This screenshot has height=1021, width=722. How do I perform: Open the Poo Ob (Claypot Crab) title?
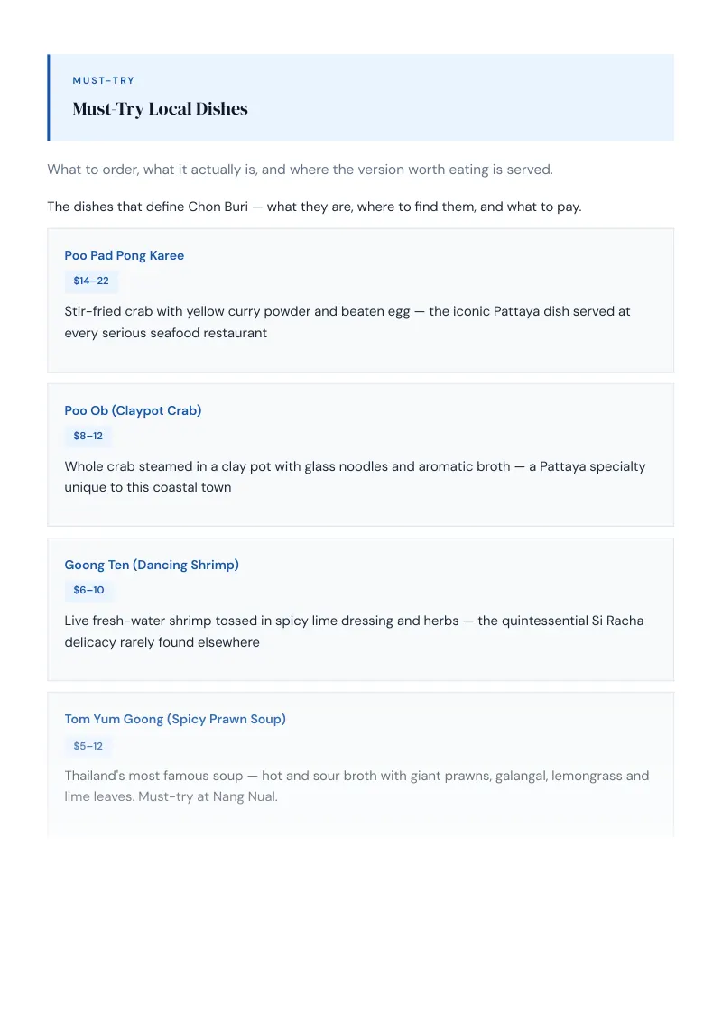pos(133,410)
